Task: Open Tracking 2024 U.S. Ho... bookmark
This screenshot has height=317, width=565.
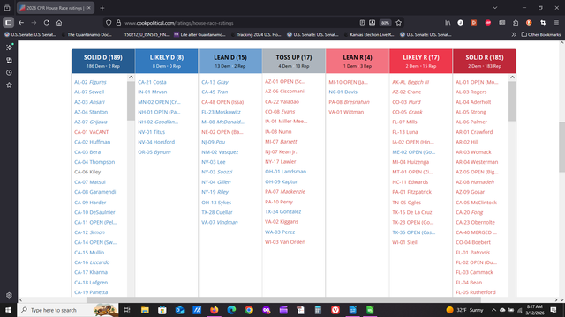Action: tap(256, 35)
